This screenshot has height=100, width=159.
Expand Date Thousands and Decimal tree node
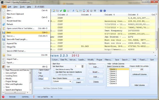pyautogui.click(x=4, y=70)
